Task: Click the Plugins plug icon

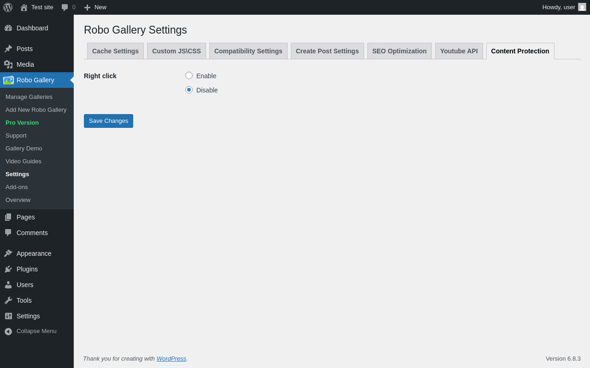Action: point(8,269)
